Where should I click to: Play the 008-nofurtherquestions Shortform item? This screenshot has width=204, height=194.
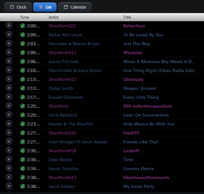tap(9, 106)
